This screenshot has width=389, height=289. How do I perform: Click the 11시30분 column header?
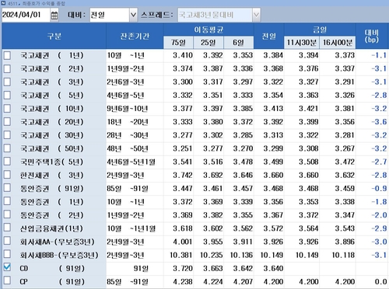click(x=302, y=43)
